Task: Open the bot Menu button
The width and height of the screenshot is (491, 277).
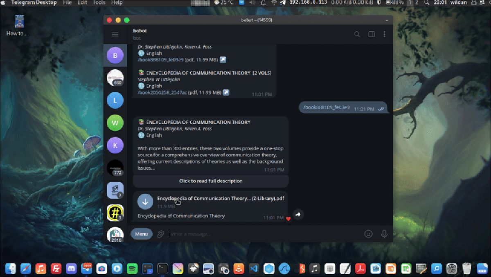Action: [x=142, y=234]
